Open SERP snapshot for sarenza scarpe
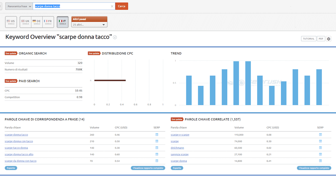Screen dimensions: 336x177 pos(320,154)
